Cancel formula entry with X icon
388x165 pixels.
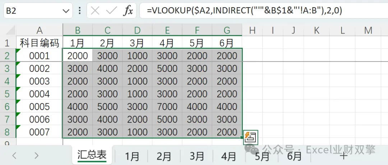point(95,11)
